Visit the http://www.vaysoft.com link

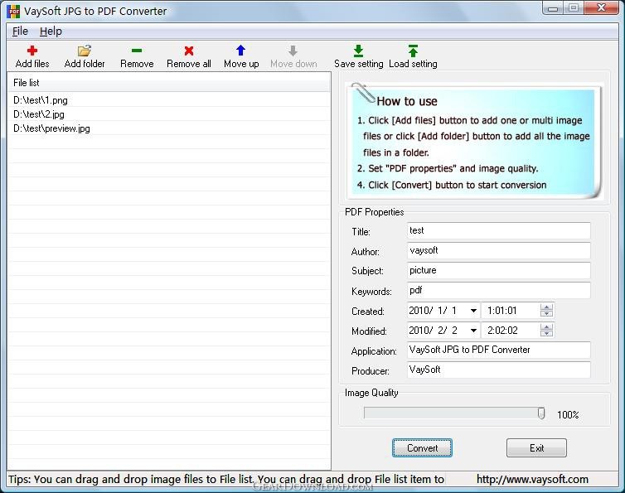click(532, 479)
